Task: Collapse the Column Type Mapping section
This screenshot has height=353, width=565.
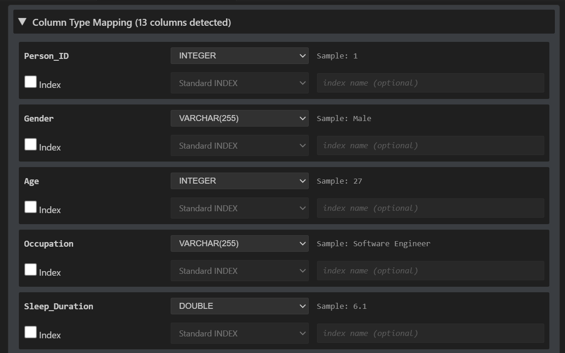Action: (x=22, y=22)
